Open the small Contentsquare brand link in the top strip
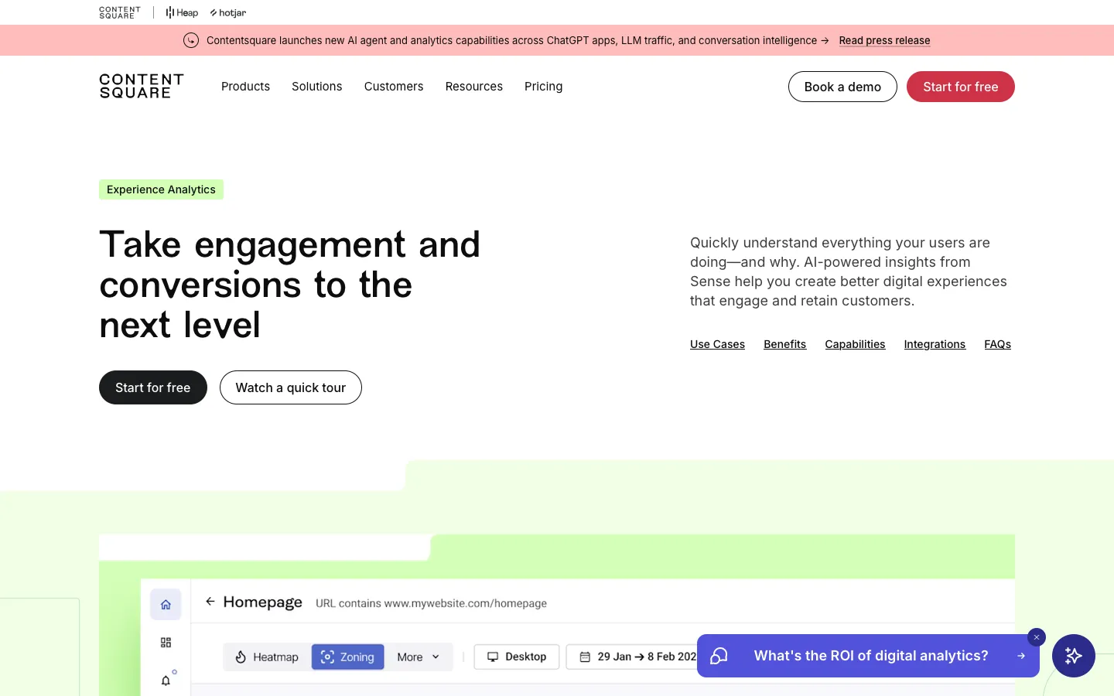The width and height of the screenshot is (1114, 696). click(120, 12)
